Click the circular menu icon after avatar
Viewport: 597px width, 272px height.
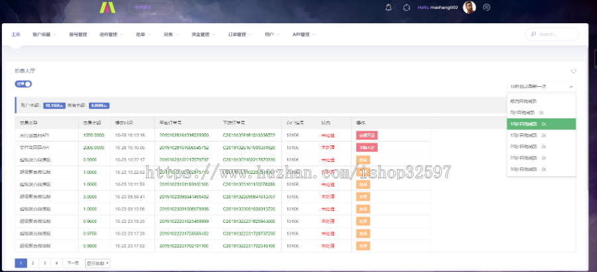487,7
